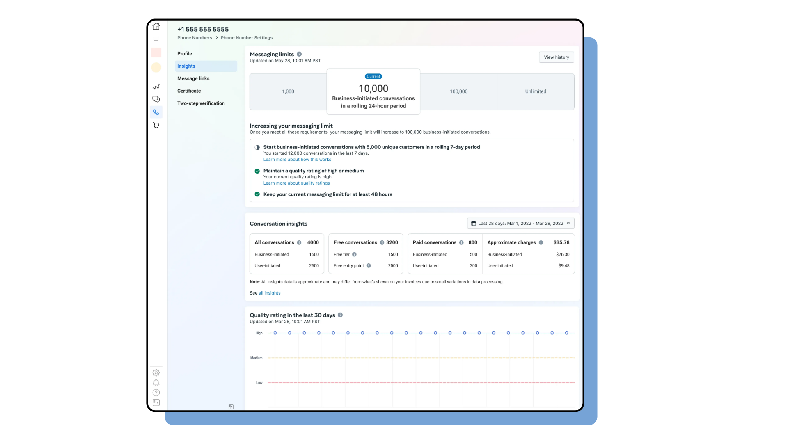The height and width of the screenshot is (443, 788).
Task: Click the shopping cart icon
Action: click(x=156, y=125)
